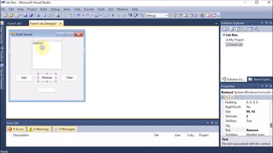The height and width of the screenshot is (153, 273).
Task: Expand the Size property
Action: pos(223,111)
